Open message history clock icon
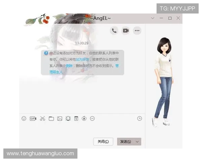202x162 pixels. (139, 118)
